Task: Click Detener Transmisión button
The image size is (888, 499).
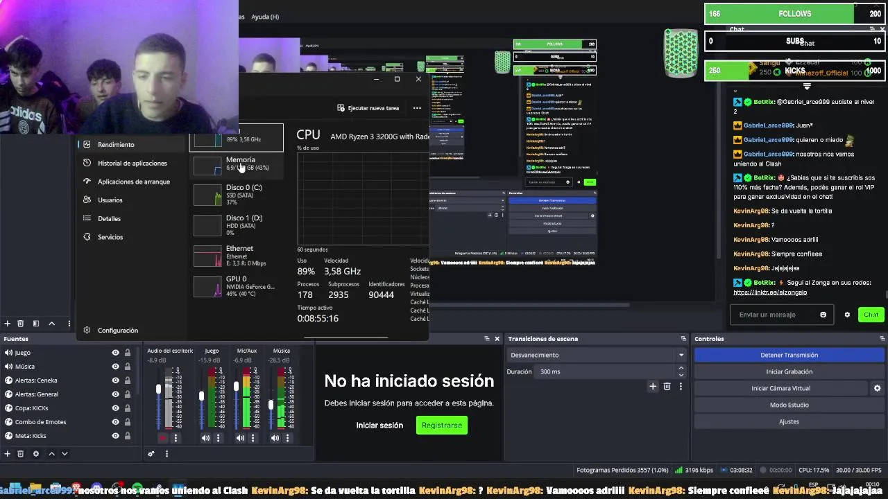Action: tap(789, 355)
